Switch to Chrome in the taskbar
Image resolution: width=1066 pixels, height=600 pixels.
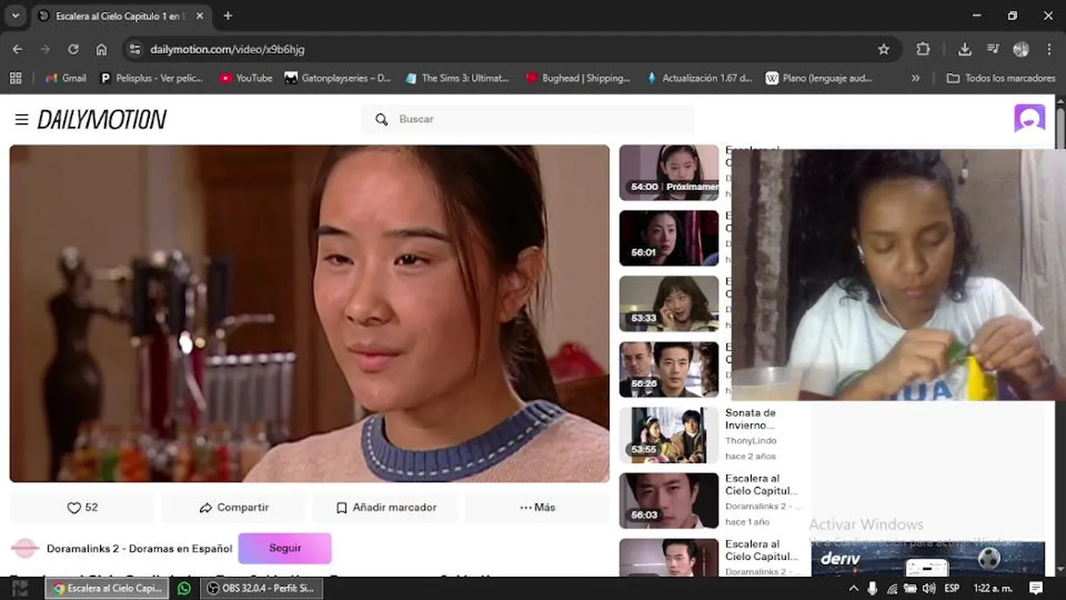coord(107,588)
